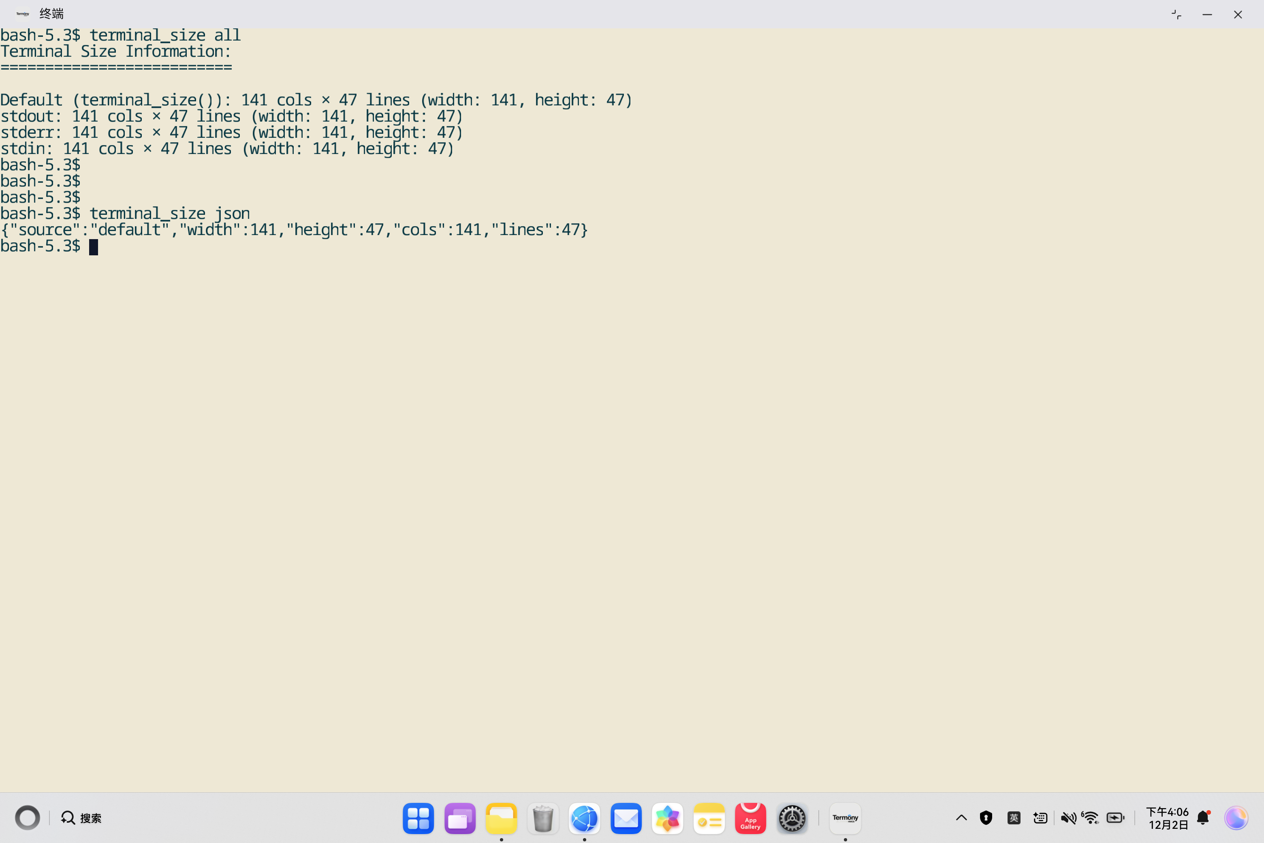Open the clock and date panel
The image size is (1264, 843).
pyautogui.click(x=1167, y=818)
